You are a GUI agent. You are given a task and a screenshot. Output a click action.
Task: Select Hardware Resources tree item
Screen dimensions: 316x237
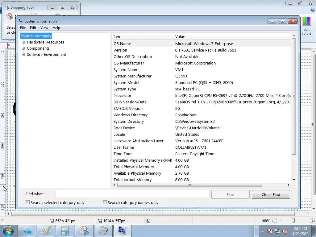[x=45, y=42]
